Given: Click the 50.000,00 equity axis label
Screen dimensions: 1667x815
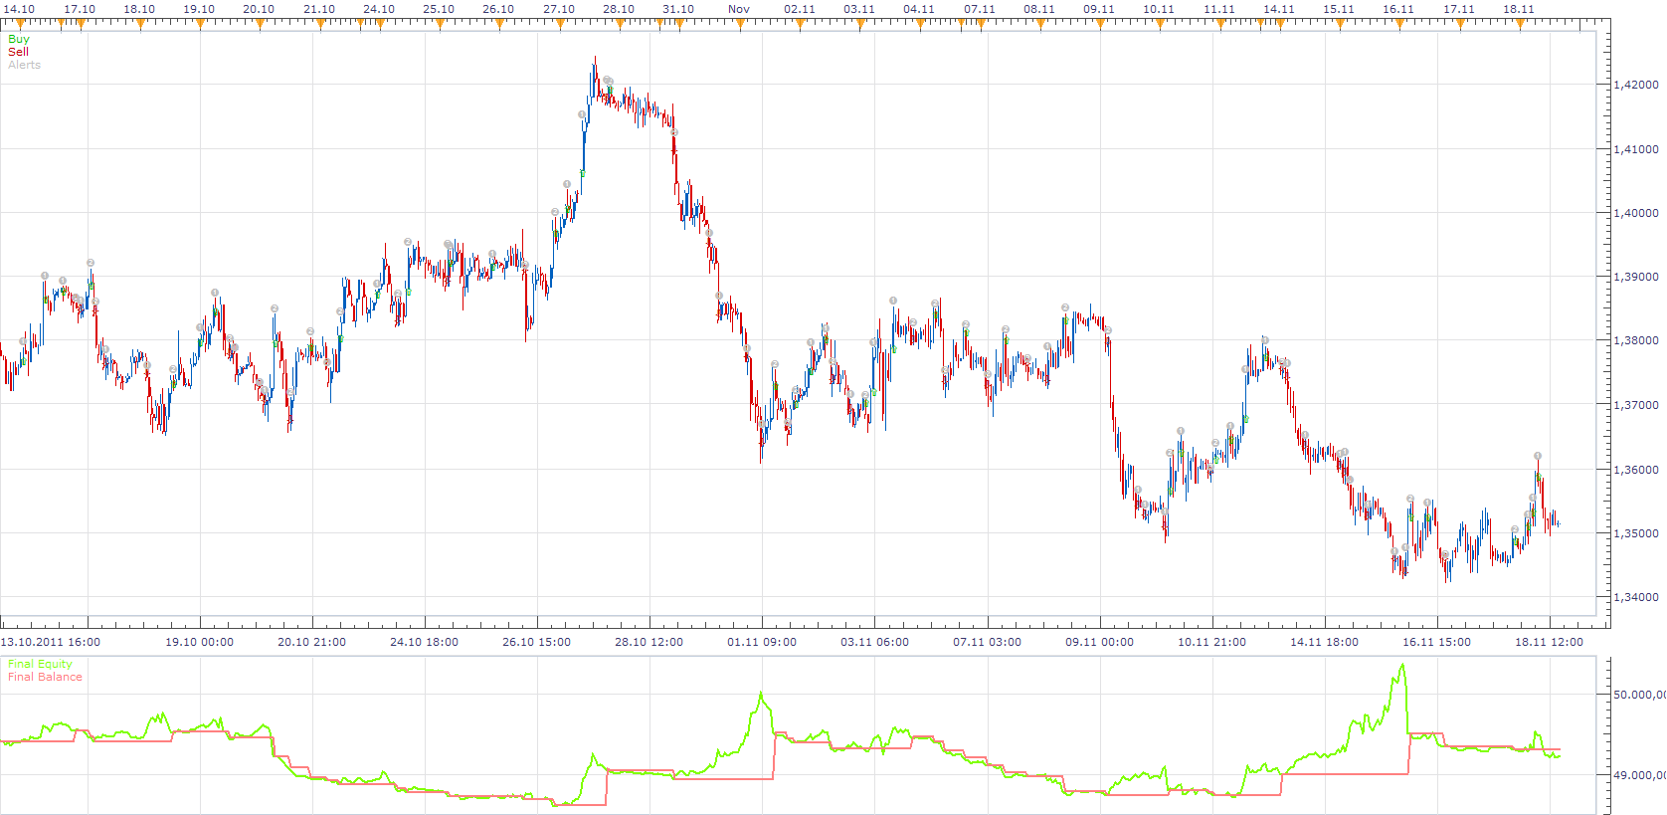Looking at the screenshot, I should tap(1640, 695).
